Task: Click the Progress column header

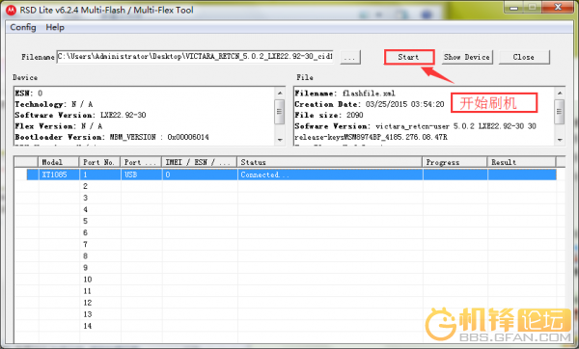Action: (455, 162)
